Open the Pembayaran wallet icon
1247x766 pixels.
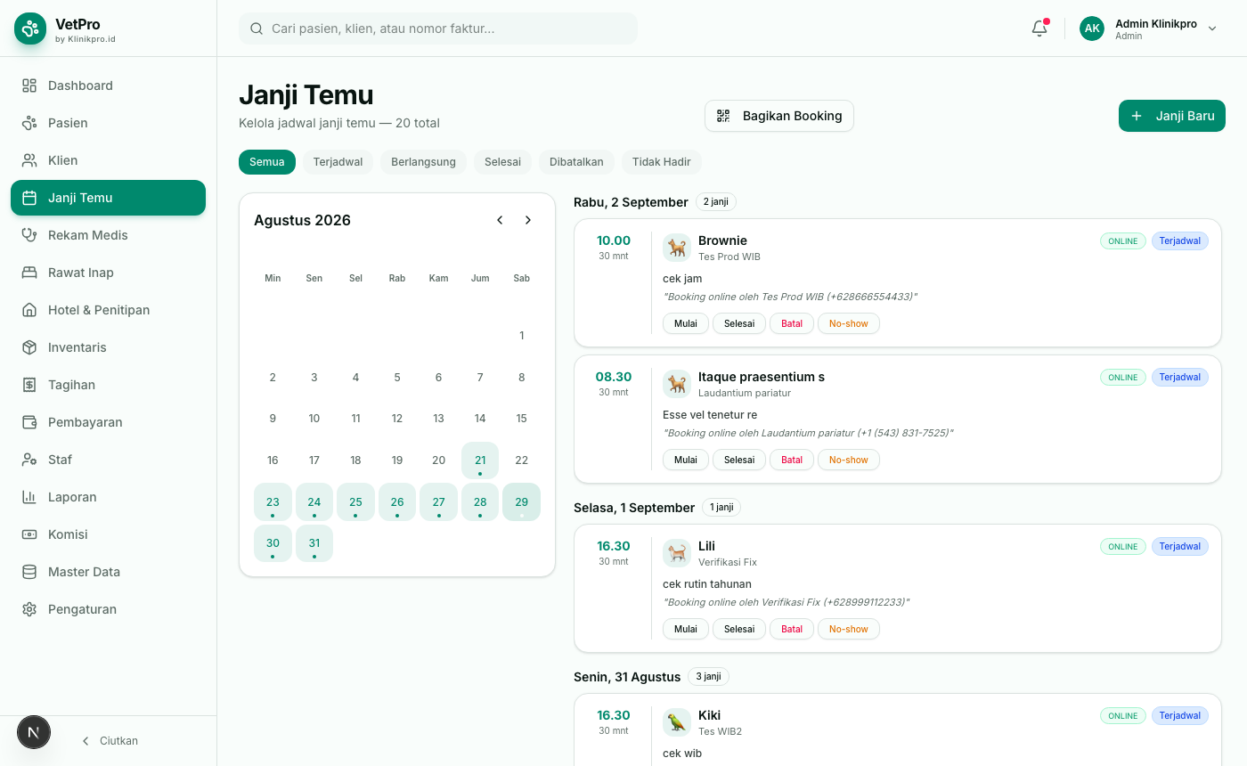coord(29,422)
